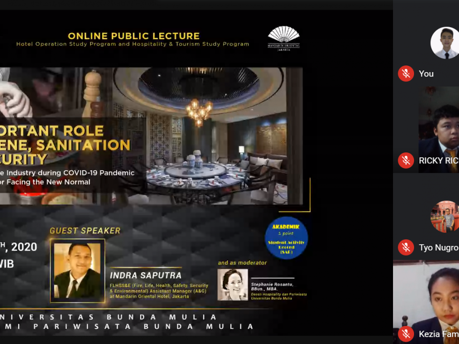This screenshot has height=344, width=459.
Task: Click the "Tyo Nugro" participant name
Action: [x=439, y=247]
